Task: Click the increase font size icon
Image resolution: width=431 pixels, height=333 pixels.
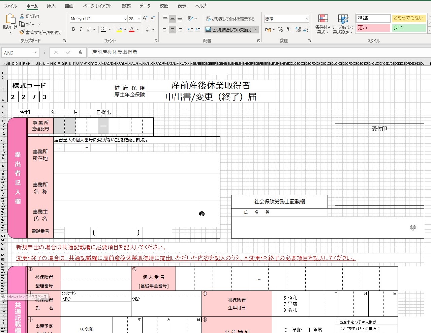Action: click(x=145, y=19)
